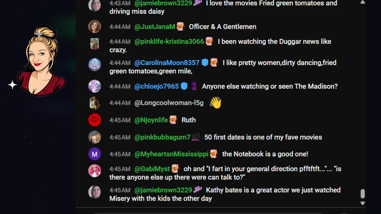Click the waving hand emoji
381x214 pixels.
click(216, 103)
